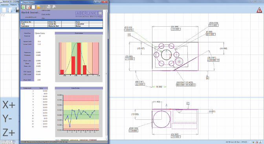The width and height of the screenshot is (264, 144).
Task: Click the blank page icon in Report Viewer
Action: pos(33,7)
